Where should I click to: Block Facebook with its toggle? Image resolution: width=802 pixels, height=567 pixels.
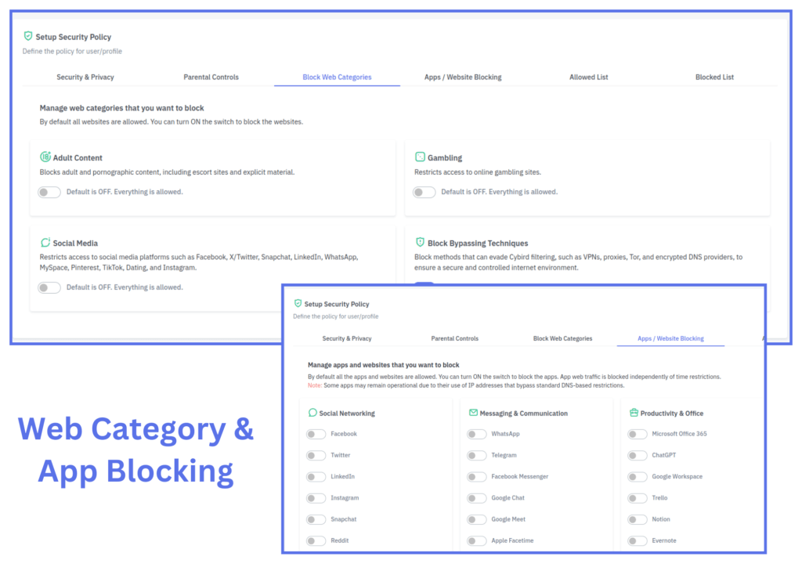tap(316, 434)
